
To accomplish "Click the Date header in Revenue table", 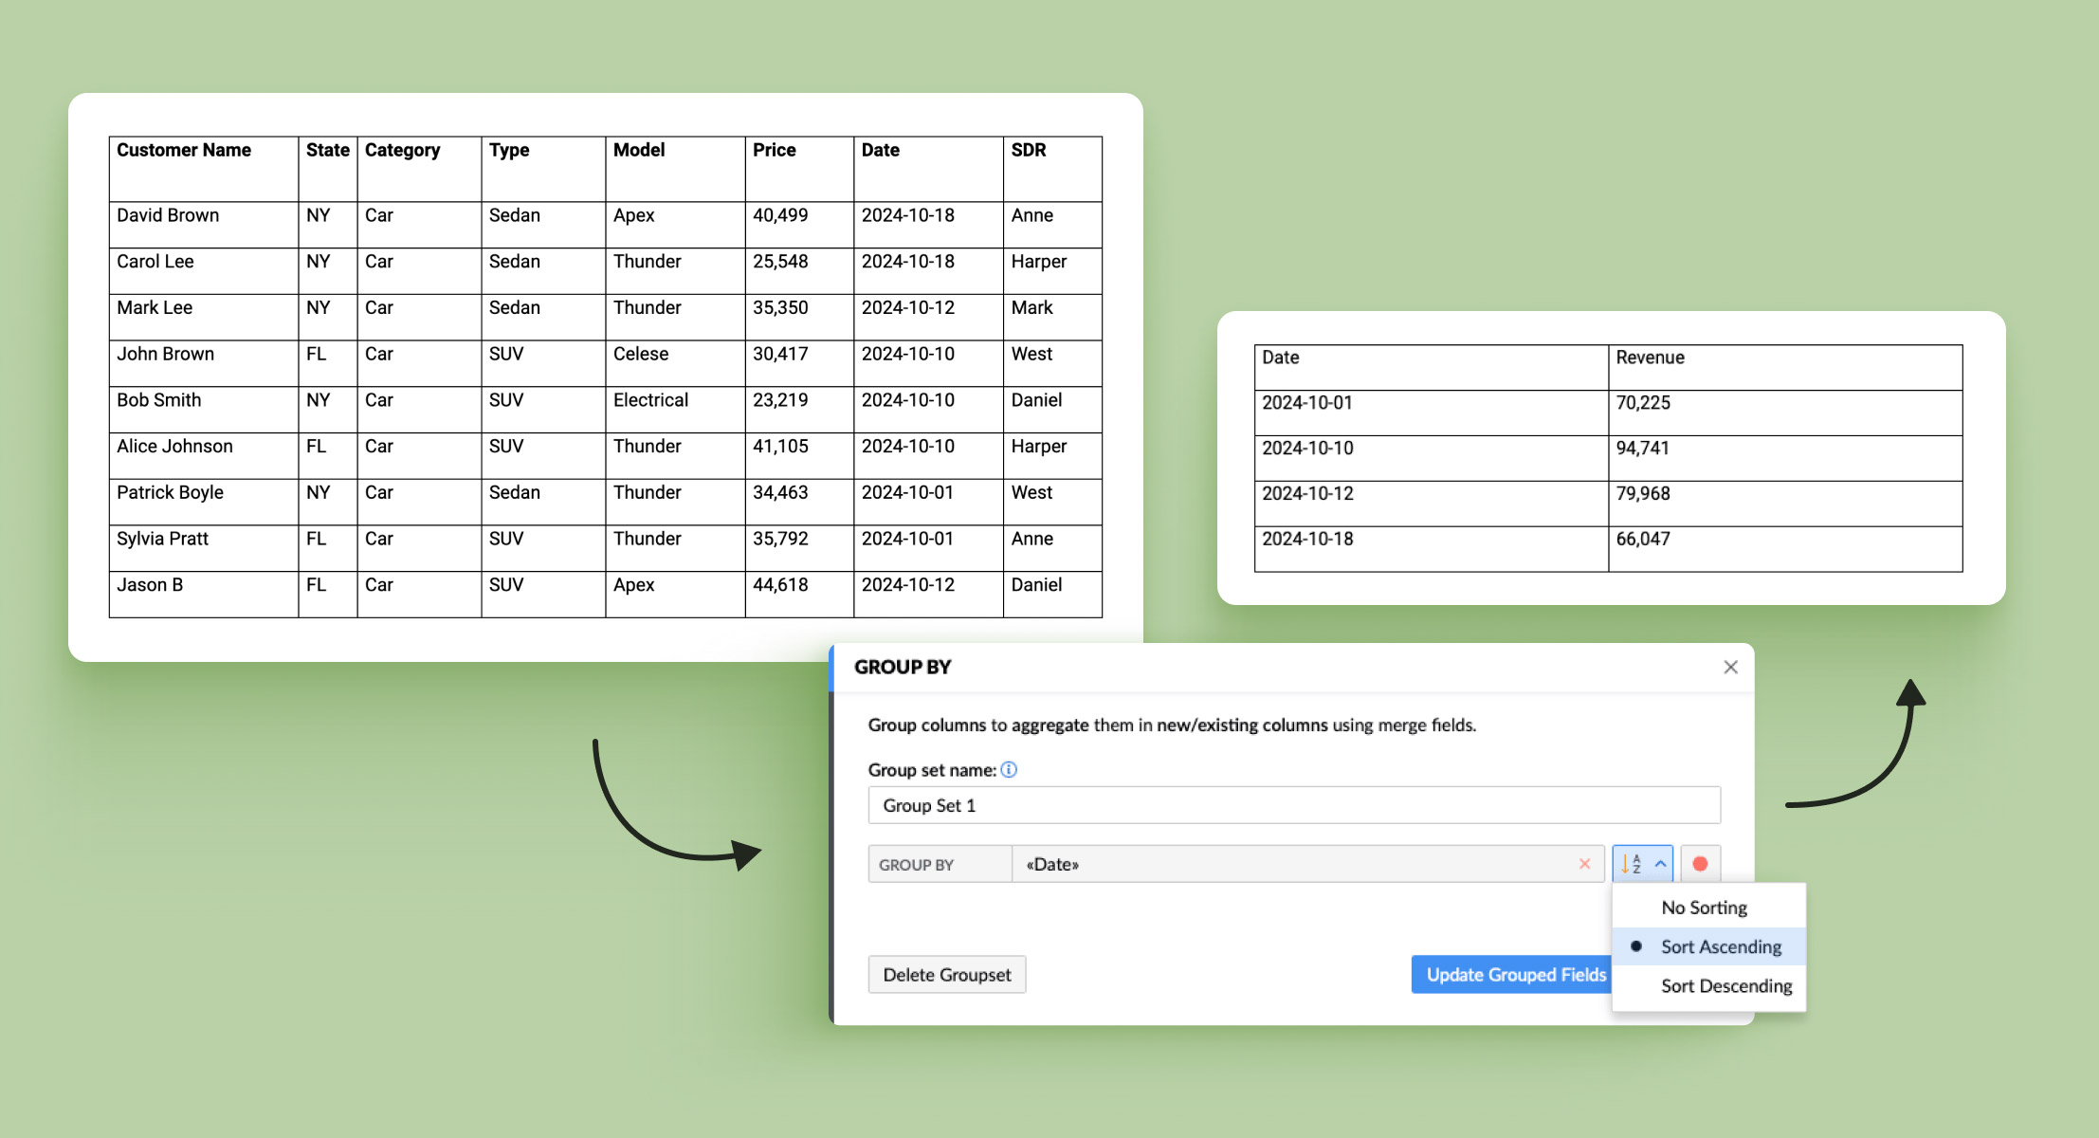I will click(1432, 367).
